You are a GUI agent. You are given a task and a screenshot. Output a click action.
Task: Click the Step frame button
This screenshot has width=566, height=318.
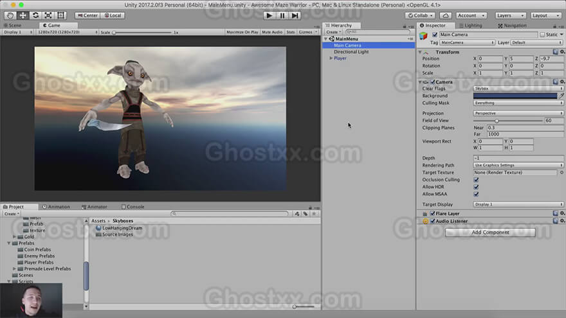[295, 15]
